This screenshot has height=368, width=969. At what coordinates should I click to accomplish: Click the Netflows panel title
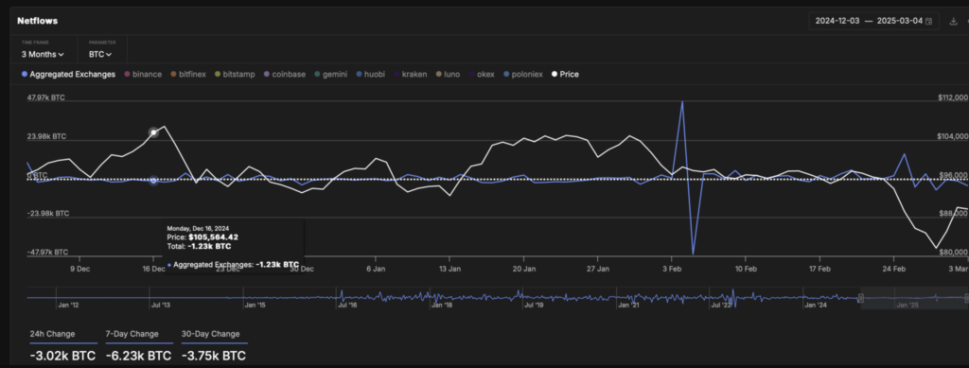point(38,21)
